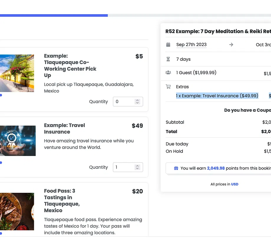Click the shopping cart icon beside Extras
Image resolution: width=271 pixels, height=240 pixels.
tap(168, 87)
